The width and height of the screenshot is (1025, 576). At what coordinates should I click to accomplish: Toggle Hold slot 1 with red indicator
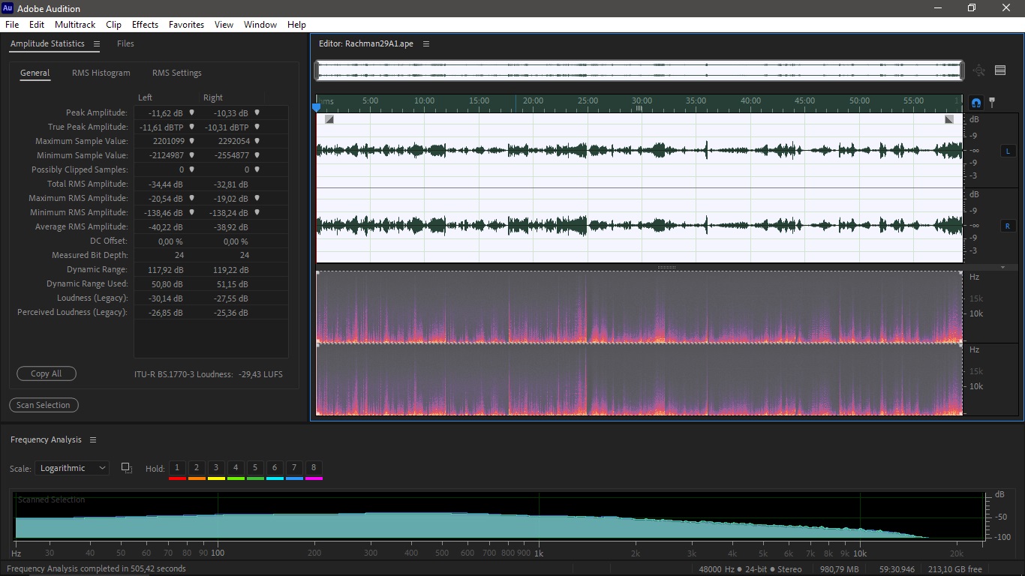tap(177, 469)
